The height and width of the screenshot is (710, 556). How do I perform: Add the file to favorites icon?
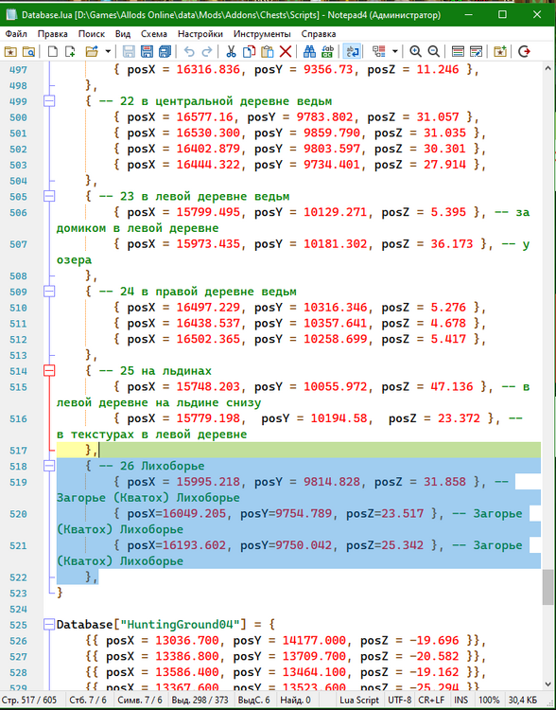500,52
